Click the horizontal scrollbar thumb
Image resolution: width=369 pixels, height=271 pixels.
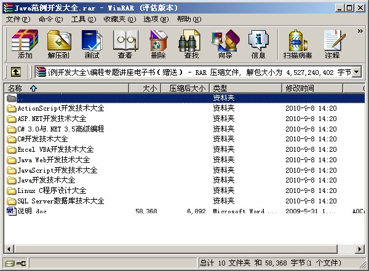[175, 249]
